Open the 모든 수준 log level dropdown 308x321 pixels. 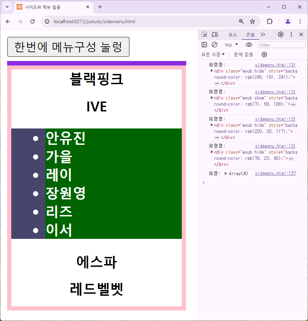pos(213,55)
